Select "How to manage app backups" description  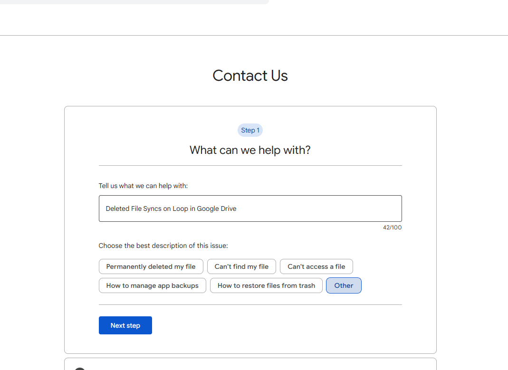tap(152, 285)
